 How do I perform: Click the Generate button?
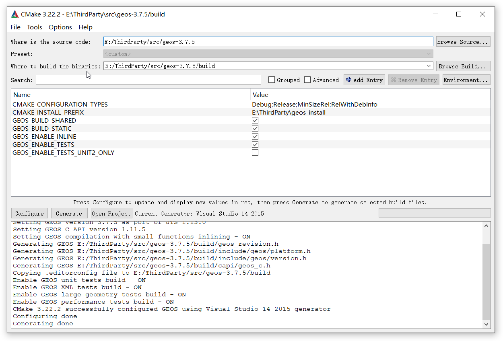pos(69,213)
